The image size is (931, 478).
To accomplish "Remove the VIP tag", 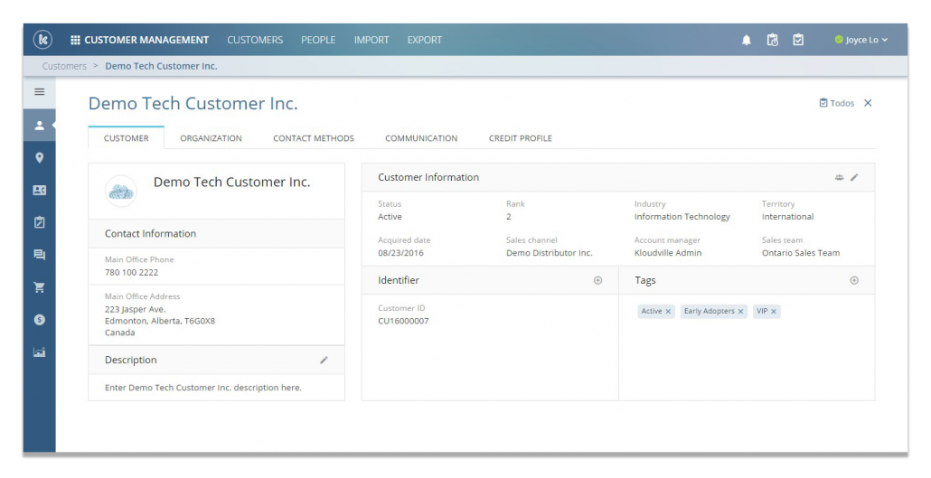I will (x=774, y=311).
